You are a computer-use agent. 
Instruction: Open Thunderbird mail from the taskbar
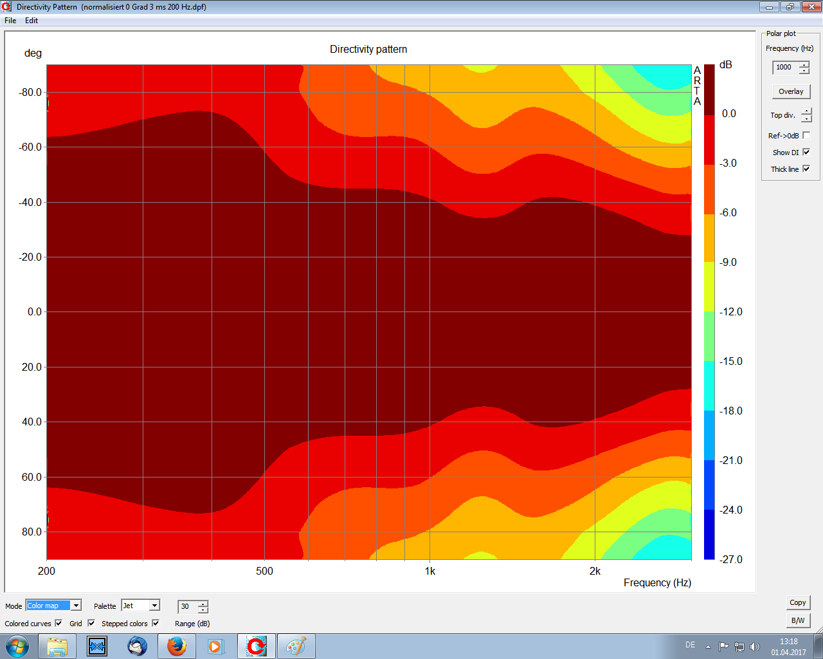tap(137, 645)
